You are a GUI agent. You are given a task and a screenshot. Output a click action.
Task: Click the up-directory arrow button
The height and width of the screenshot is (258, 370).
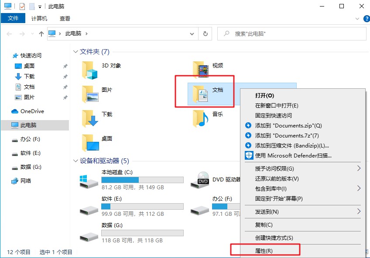[41, 34]
